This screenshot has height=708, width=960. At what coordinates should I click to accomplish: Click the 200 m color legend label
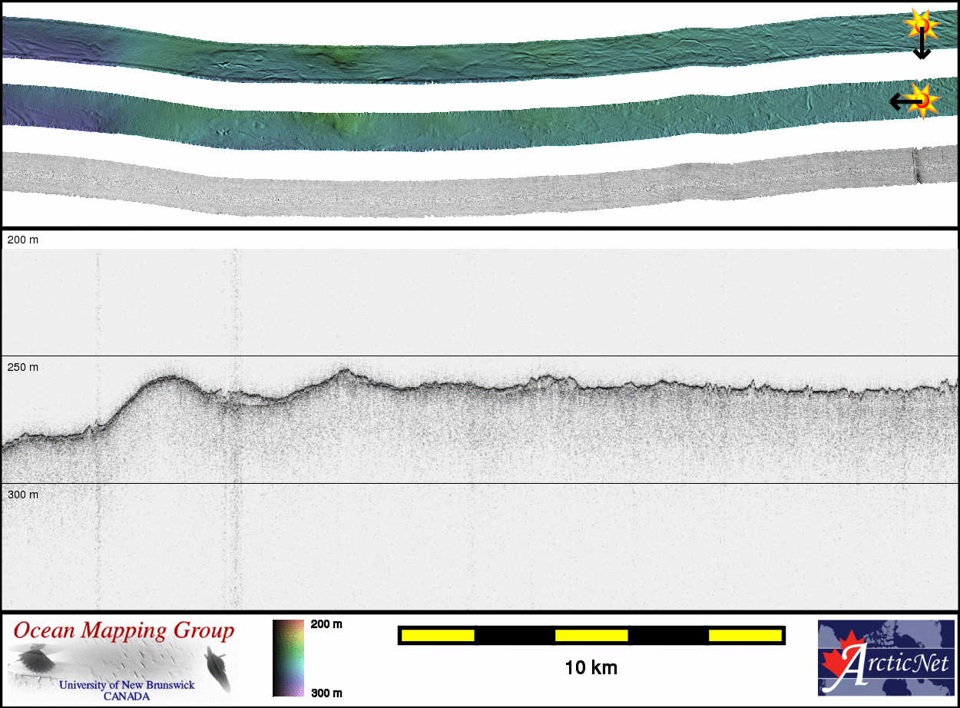tap(326, 624)
